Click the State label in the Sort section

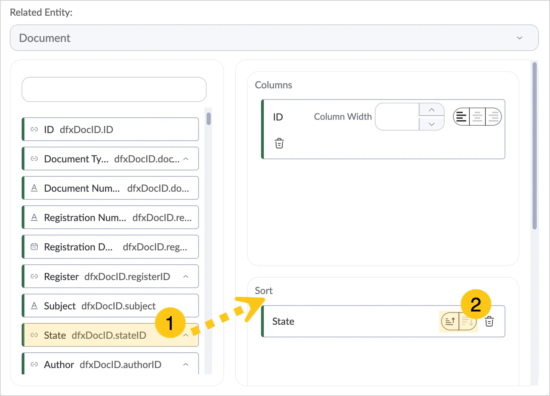coord(283,321)
